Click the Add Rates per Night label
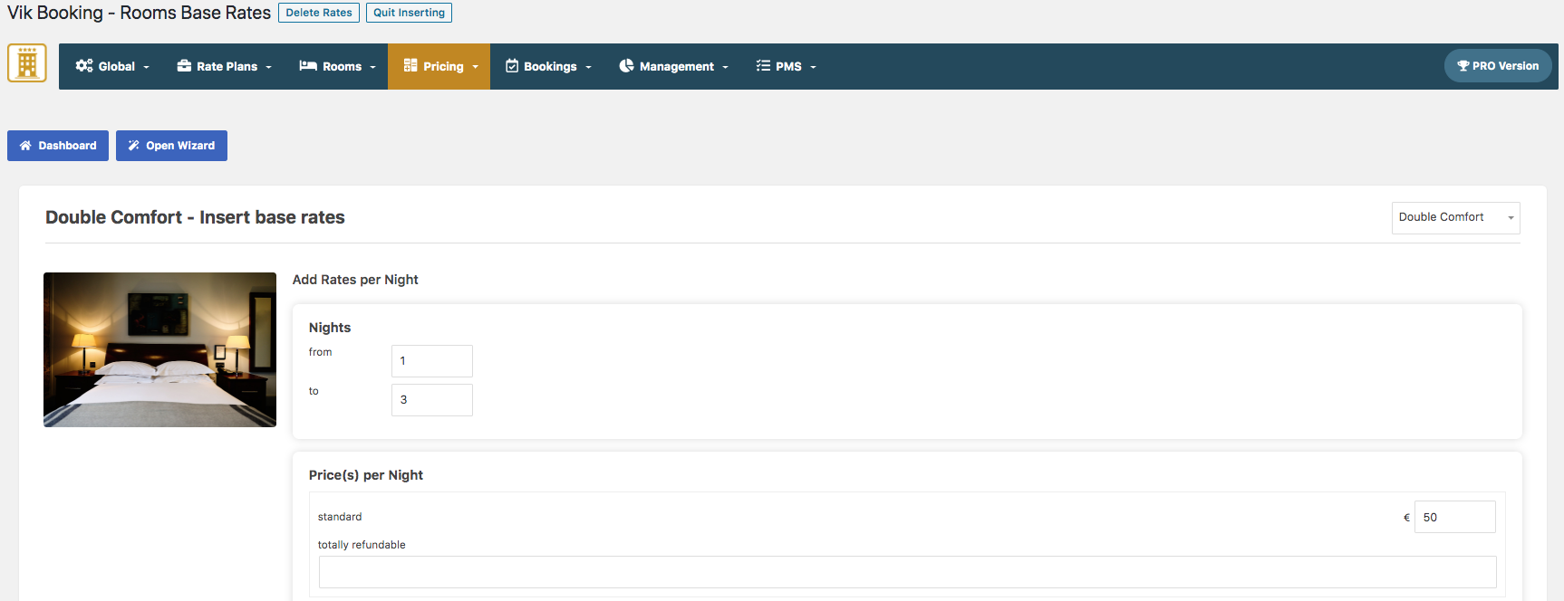 point(355,280)
